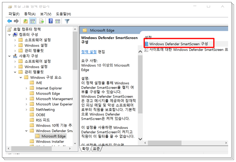Expand the Microsoft Management tree node
The height and width of the screenshot is (162, 236).
coord(26,99)
